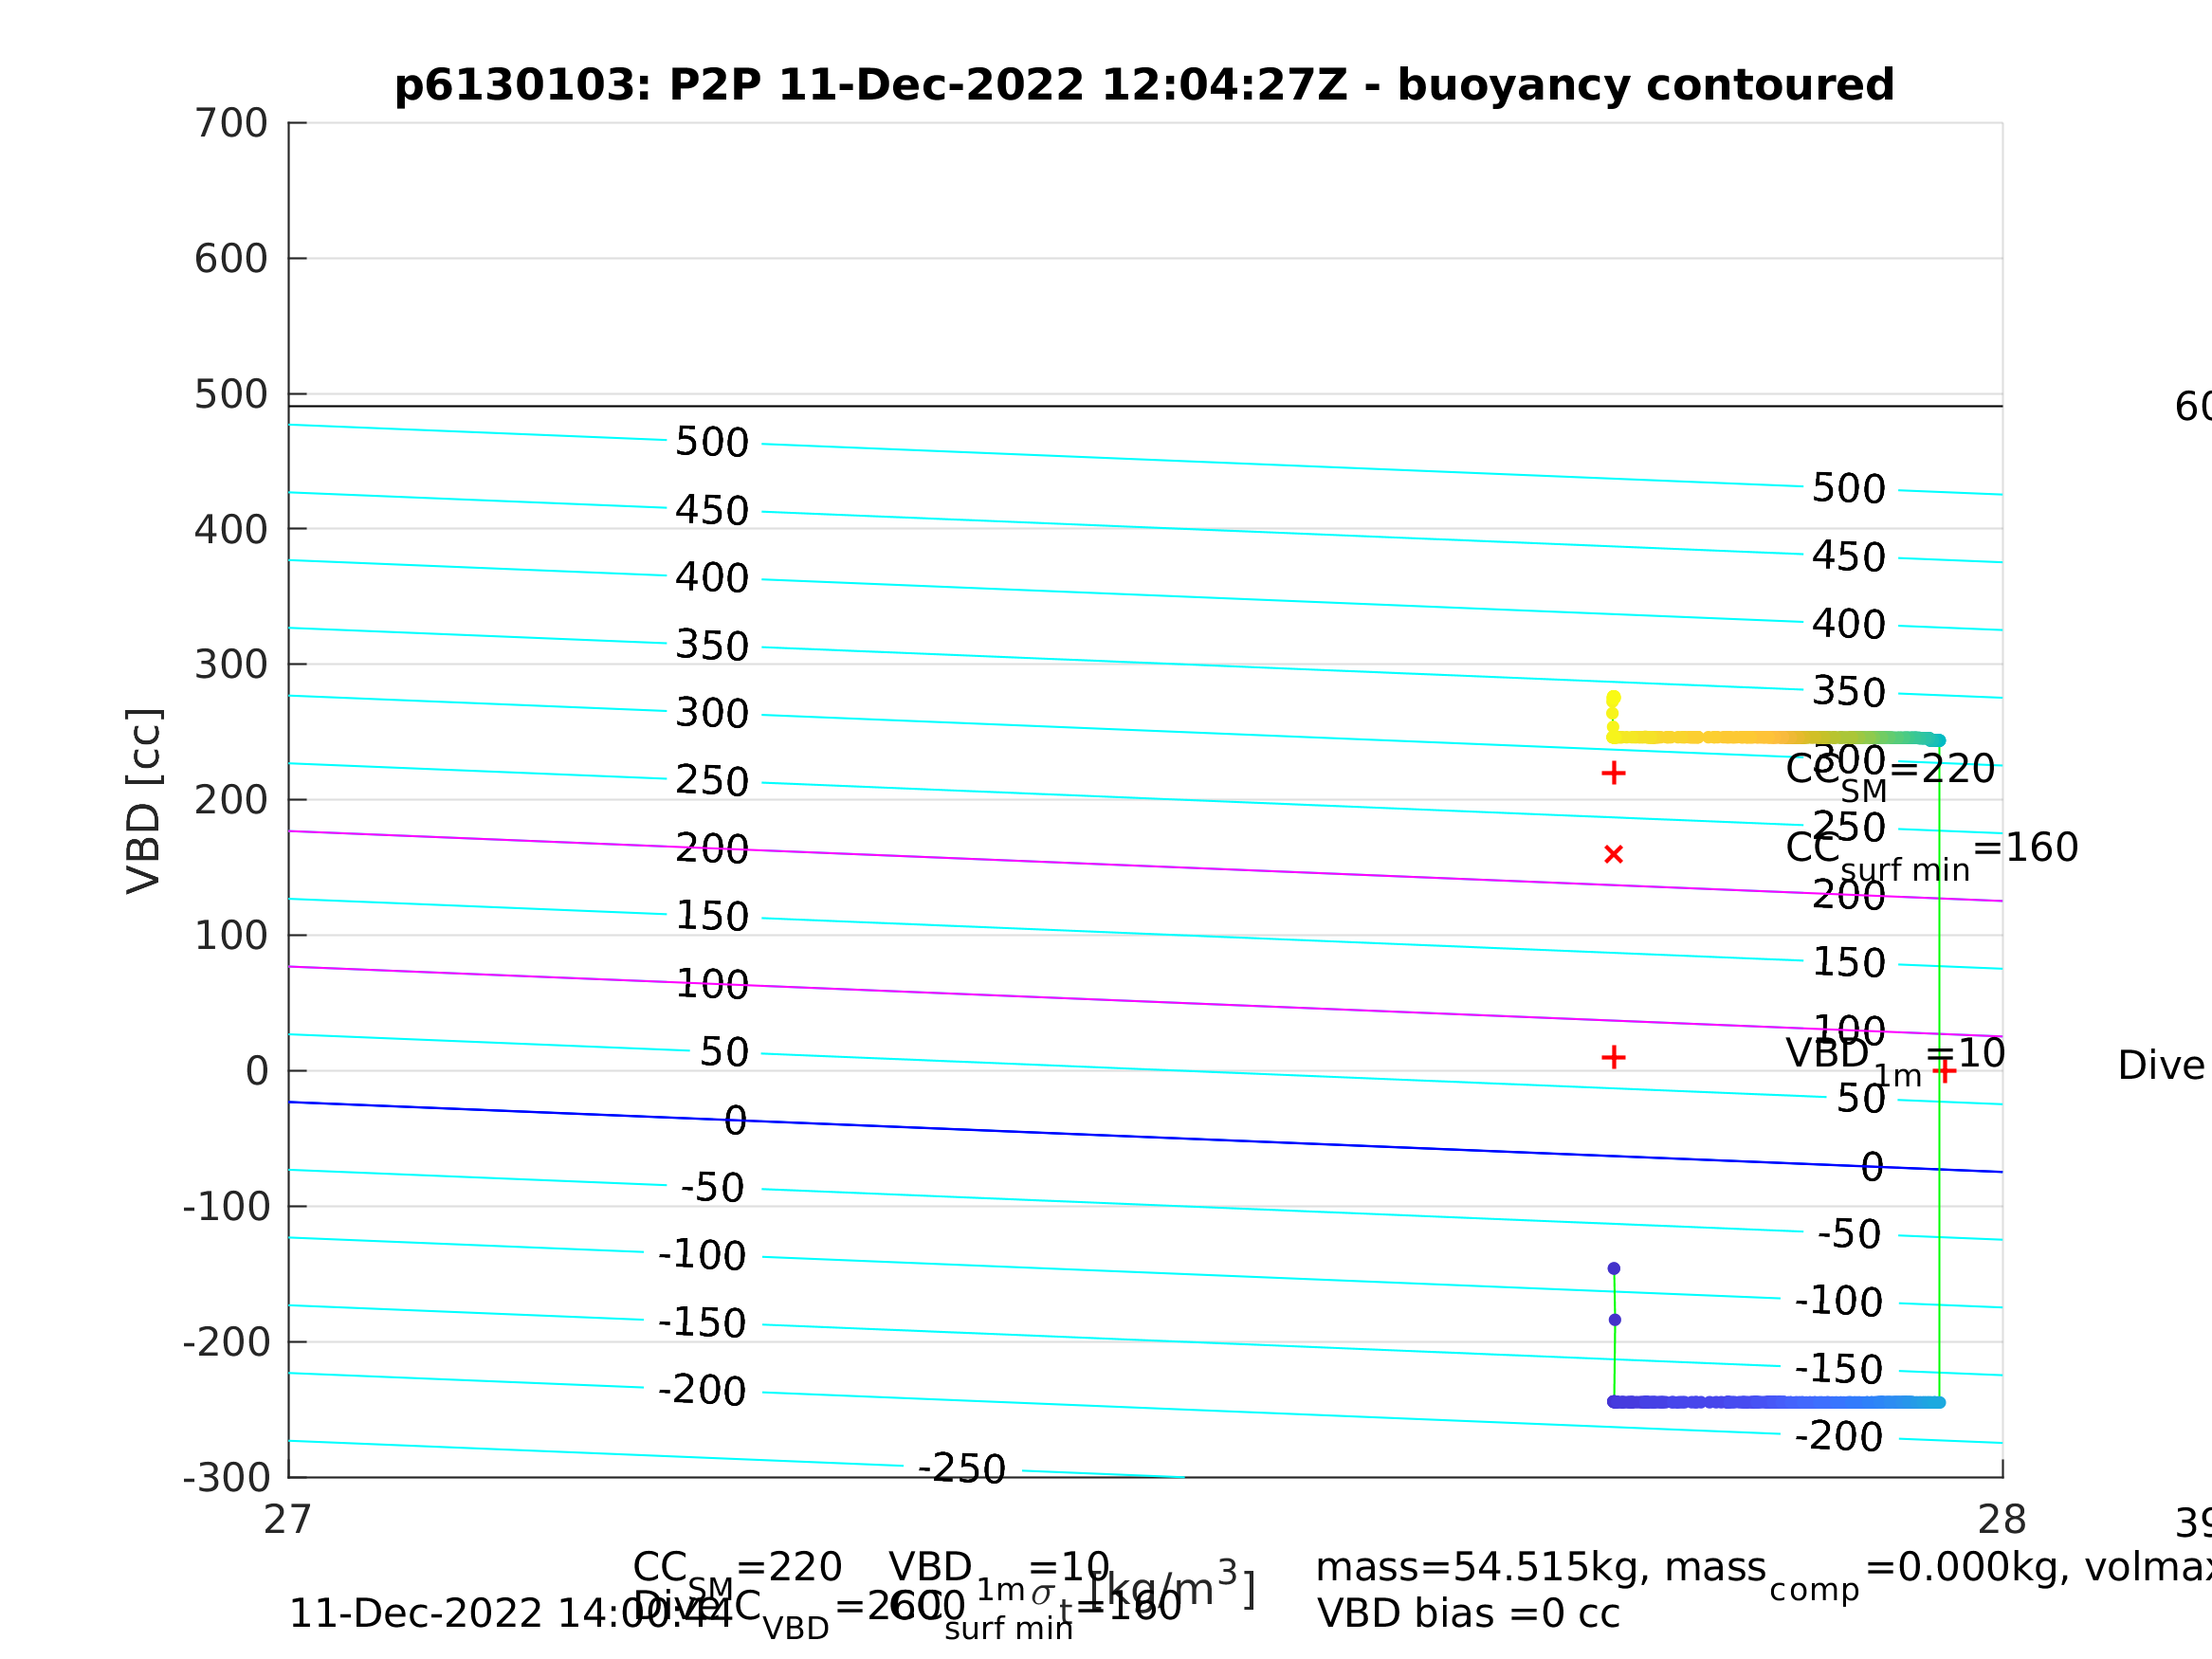Image resolution: width=2212 pixels, height=1659 pixels.
Task: Click the right-side '-200' contour label
Action: tap(1839, 1437)
